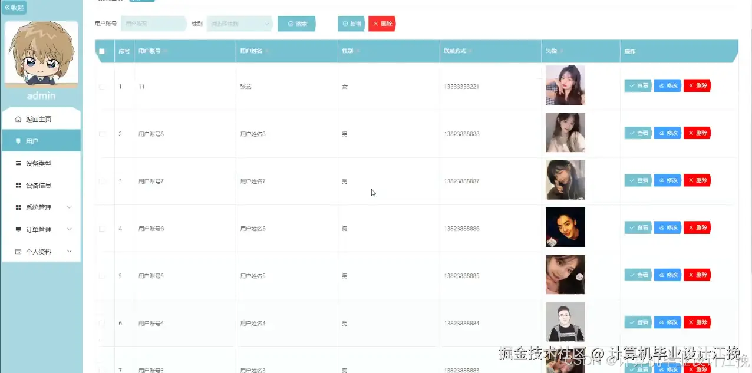The width and height of the screenshot is (752, 373).
Task: Click the phone number 13823888886
Action: (x=461, y=228)
